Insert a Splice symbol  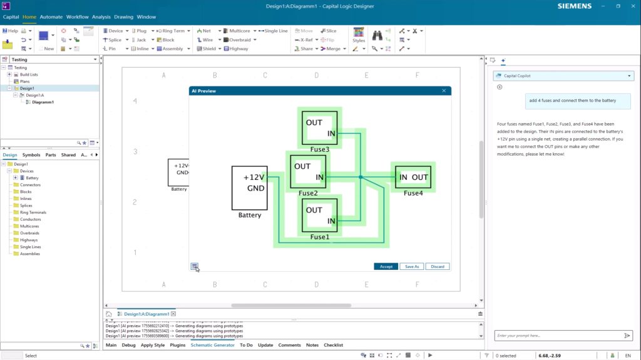point(112,39)
